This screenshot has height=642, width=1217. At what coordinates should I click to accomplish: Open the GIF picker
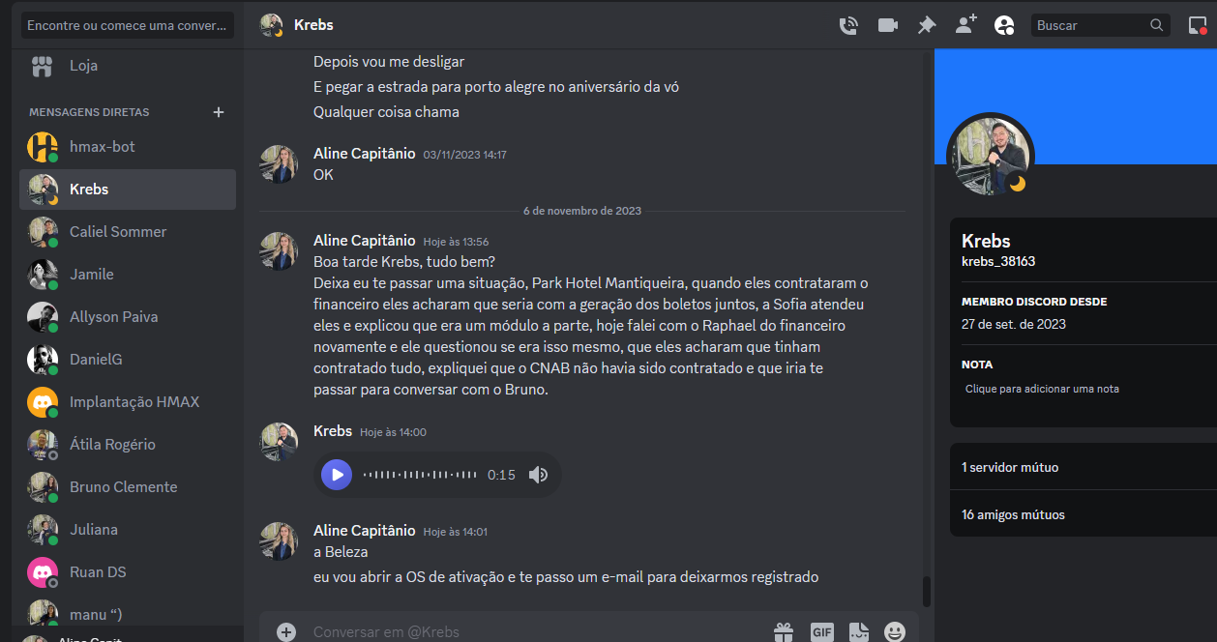[822, 632]
